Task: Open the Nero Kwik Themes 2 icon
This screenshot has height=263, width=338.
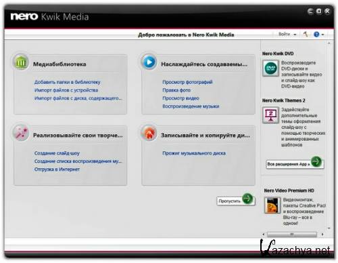Action: coord(270,115)
